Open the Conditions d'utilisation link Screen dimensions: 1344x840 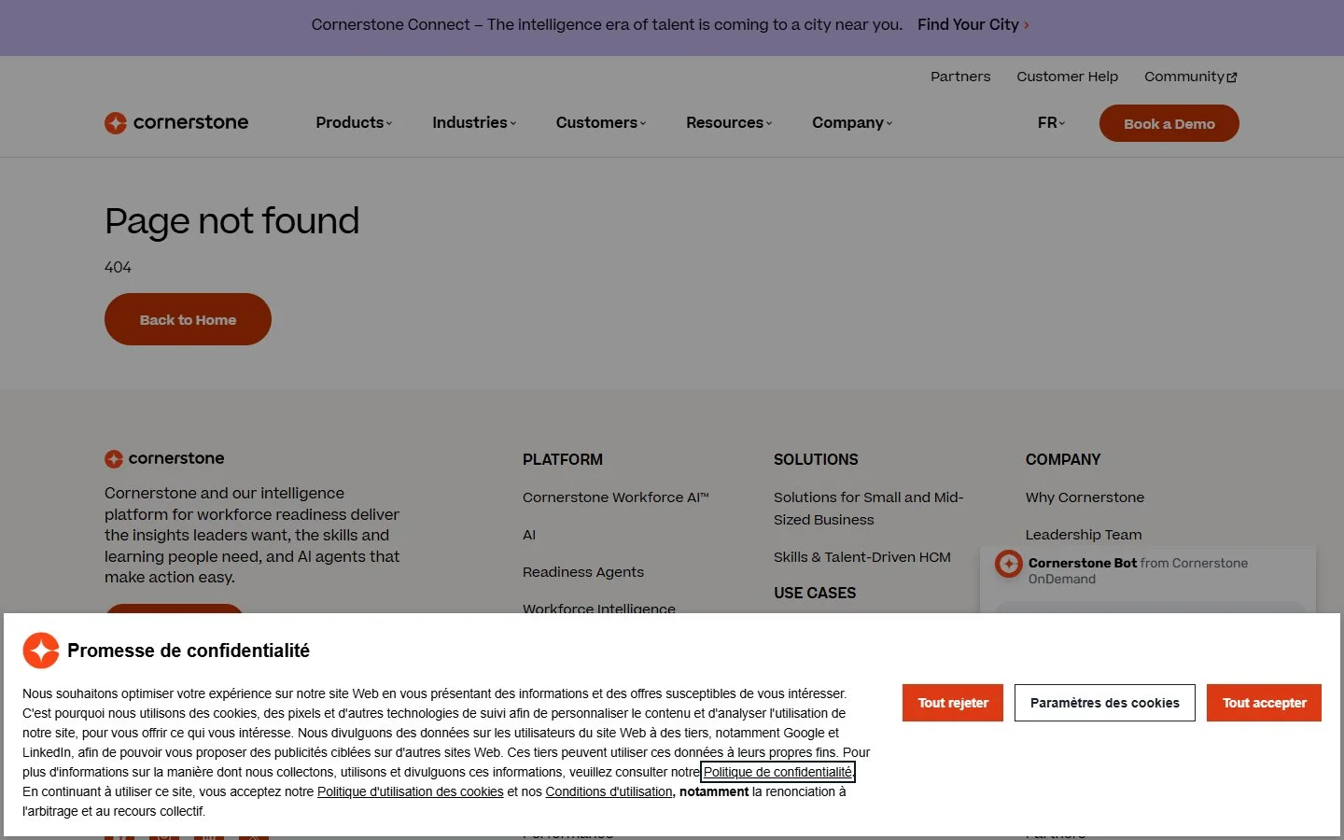coord(609,791)
